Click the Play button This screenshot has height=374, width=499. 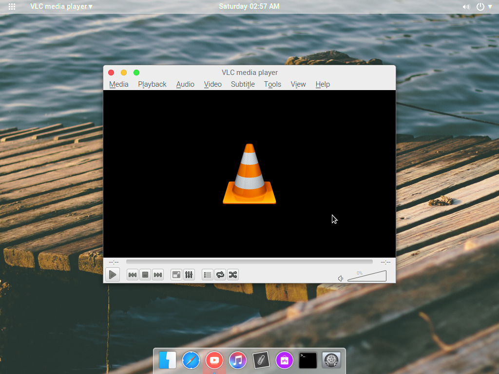pyautogui.click(x=112, y=274)
